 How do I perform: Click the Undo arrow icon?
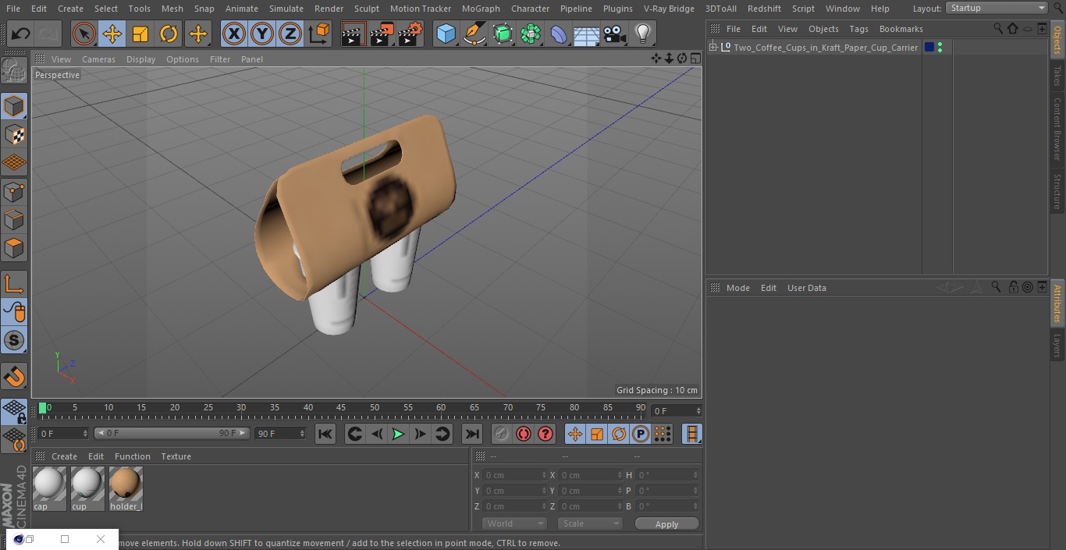pos(21,34)
